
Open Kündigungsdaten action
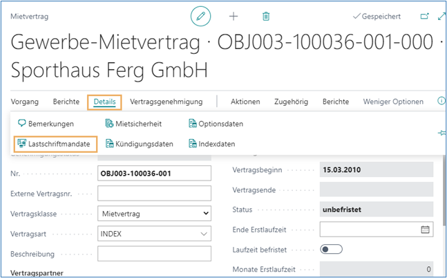tap(139, 144)
